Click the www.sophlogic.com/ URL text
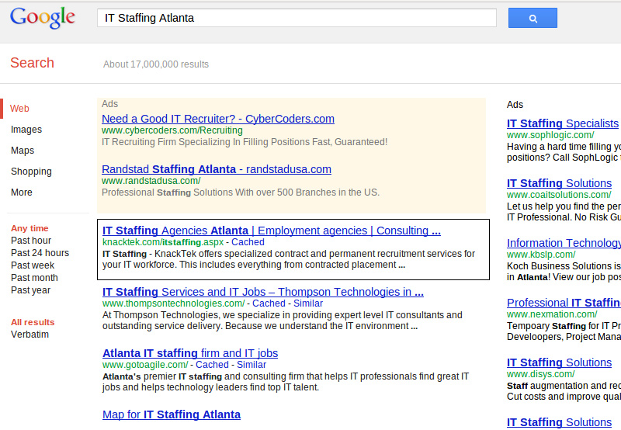This screenshot has height=430, width=621. click(550, 135)
